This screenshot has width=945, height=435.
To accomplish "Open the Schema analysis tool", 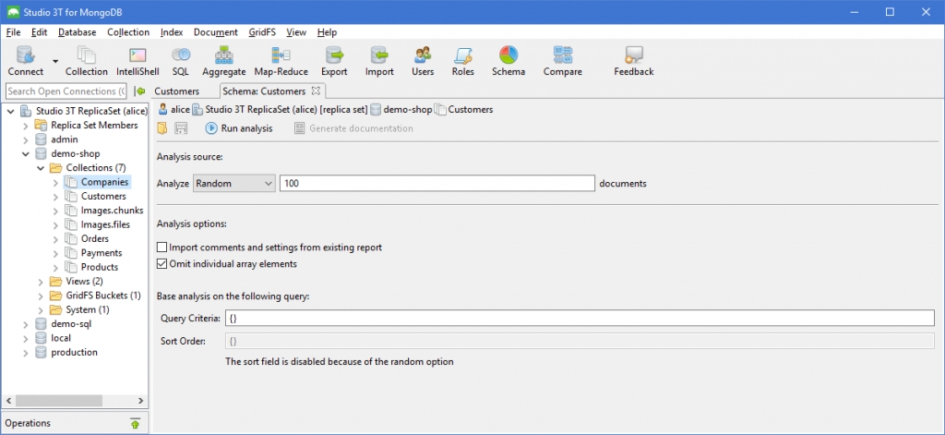I will pos(508,62).
